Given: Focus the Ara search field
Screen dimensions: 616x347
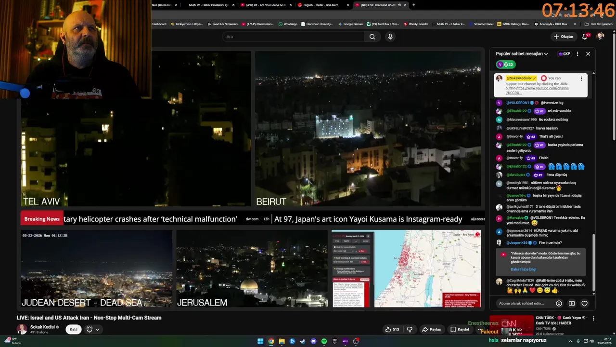Looking at the screenshot, I should pyautogui.click(x=294, y=37).
